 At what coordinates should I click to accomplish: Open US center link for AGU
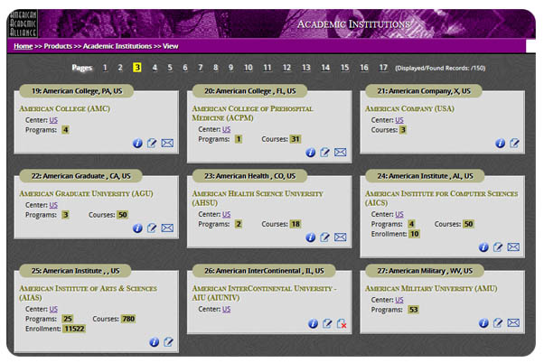coord(53,205)
